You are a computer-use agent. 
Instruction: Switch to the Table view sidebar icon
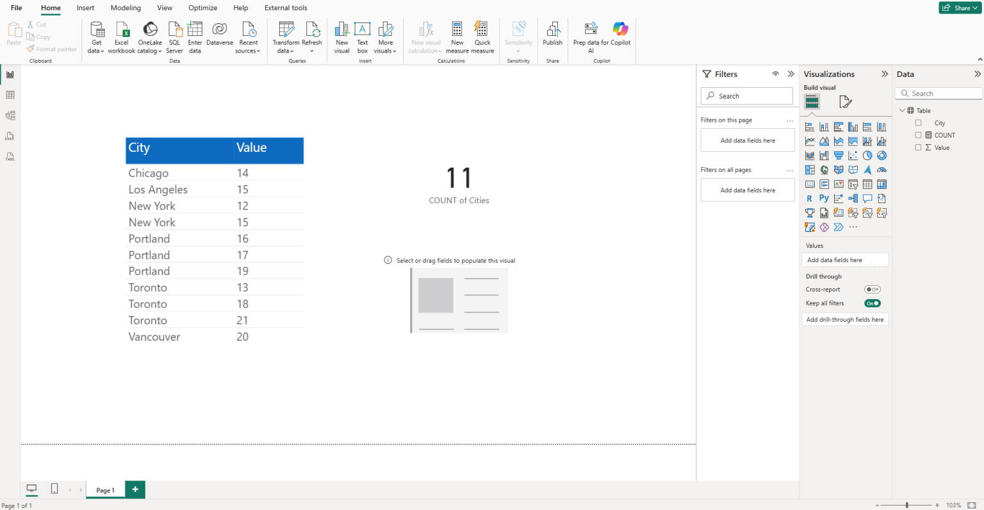click(x=10, y=95)
